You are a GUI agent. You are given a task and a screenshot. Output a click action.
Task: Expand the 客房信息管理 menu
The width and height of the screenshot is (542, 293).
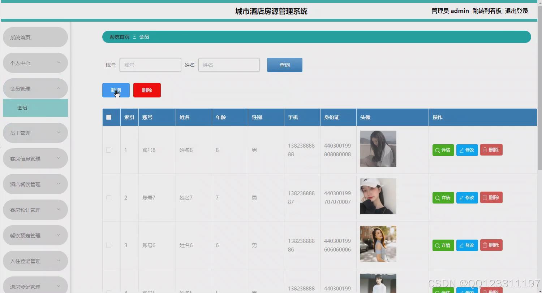(35, 158)
